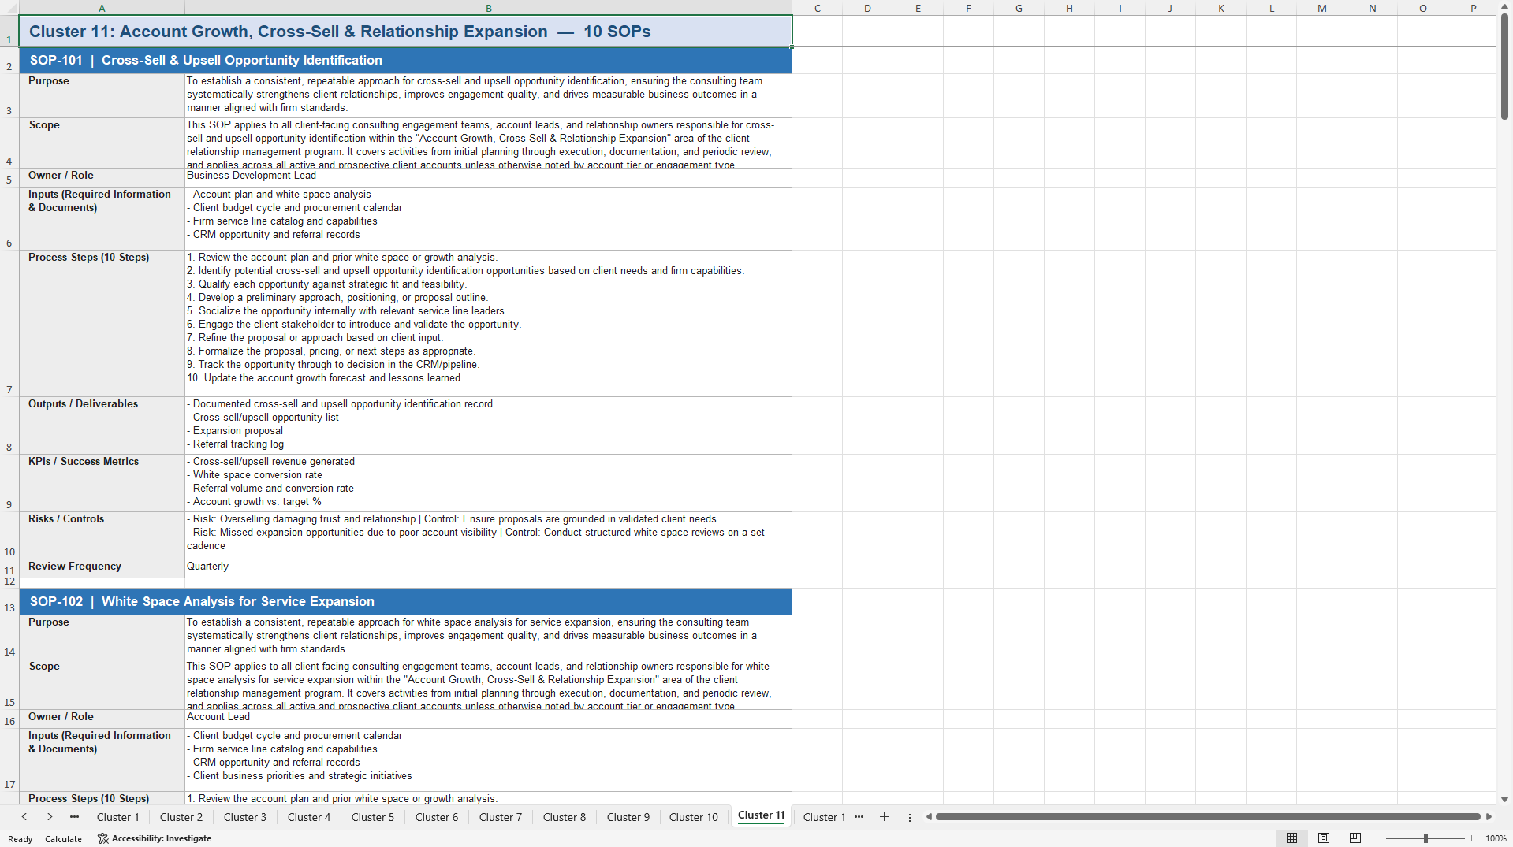Click the 'Quarterly' review frequency cell
Screen dimensions: 1513x847
click(488, 568)
